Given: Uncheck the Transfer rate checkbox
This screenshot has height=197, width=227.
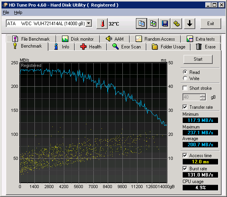Looking at the screenshot, I should click(x=185, y=107).
